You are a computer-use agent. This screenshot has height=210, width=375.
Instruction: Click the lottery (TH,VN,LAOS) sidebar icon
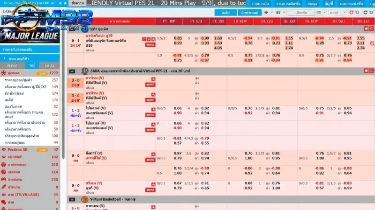pyautogui.click(x=3, y=195)
